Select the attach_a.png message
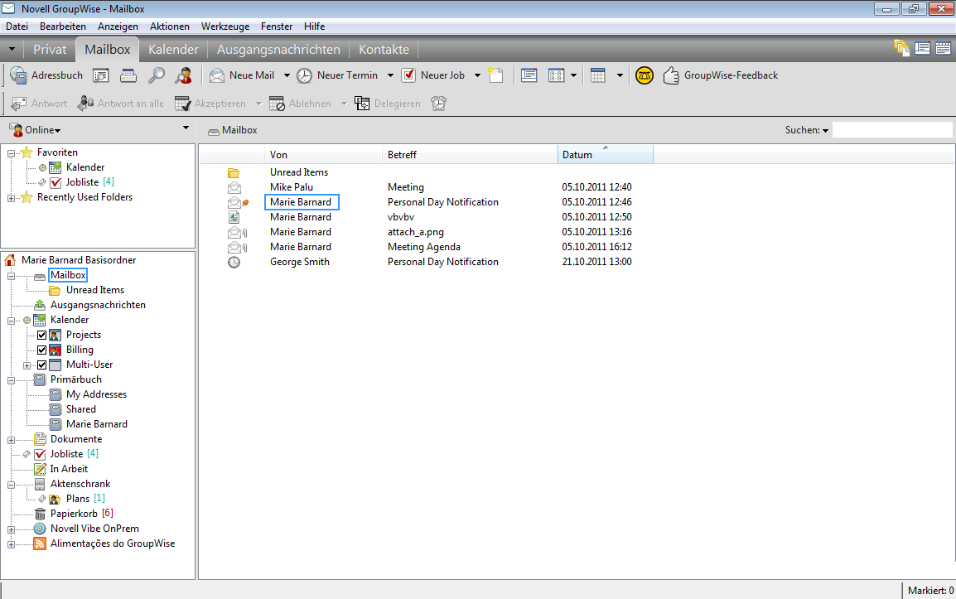The width and height of the screenshot is (956, 599). [416, 233]
